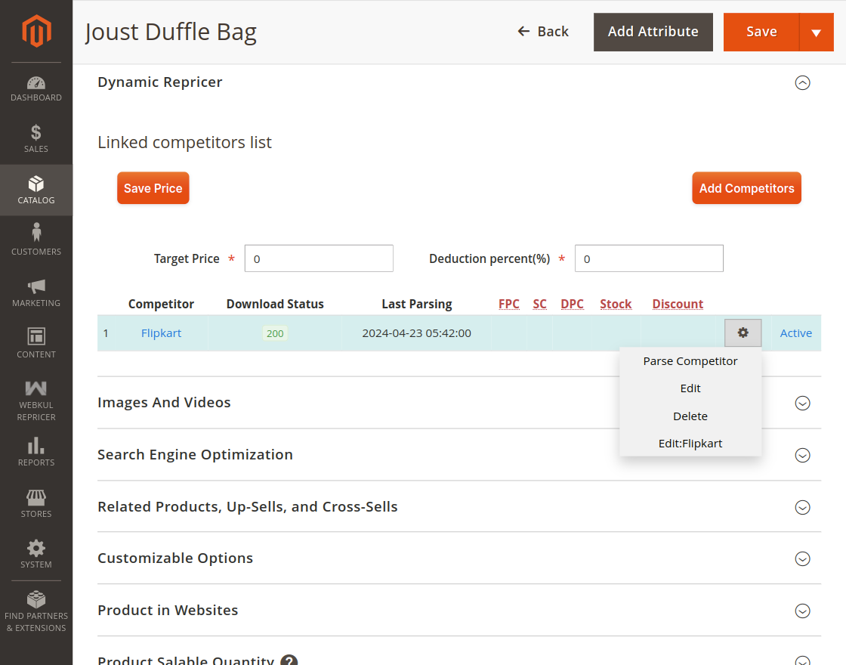
Task: Open the Flipkart competitor link
Action: coord(161,332)
